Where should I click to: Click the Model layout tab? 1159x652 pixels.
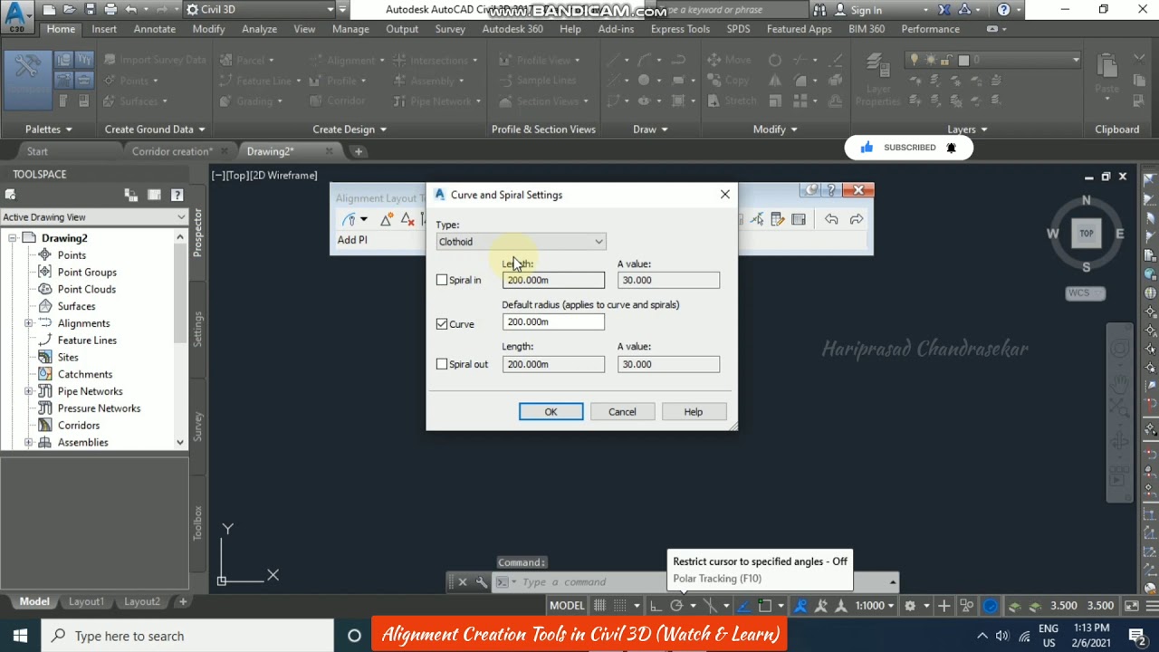coord(34,601)
